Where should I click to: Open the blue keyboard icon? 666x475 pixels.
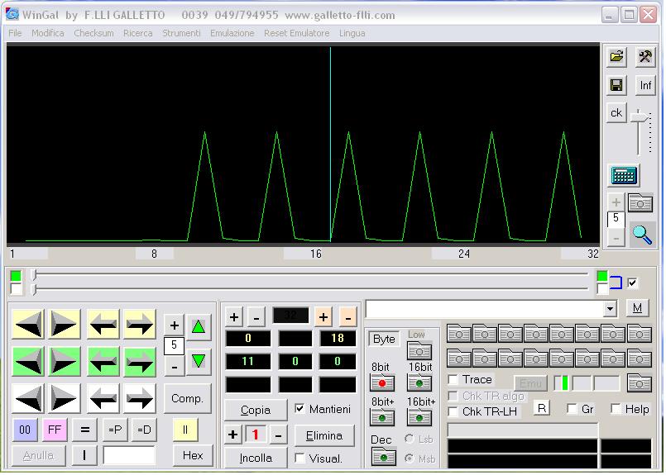(x=624, y=175)
